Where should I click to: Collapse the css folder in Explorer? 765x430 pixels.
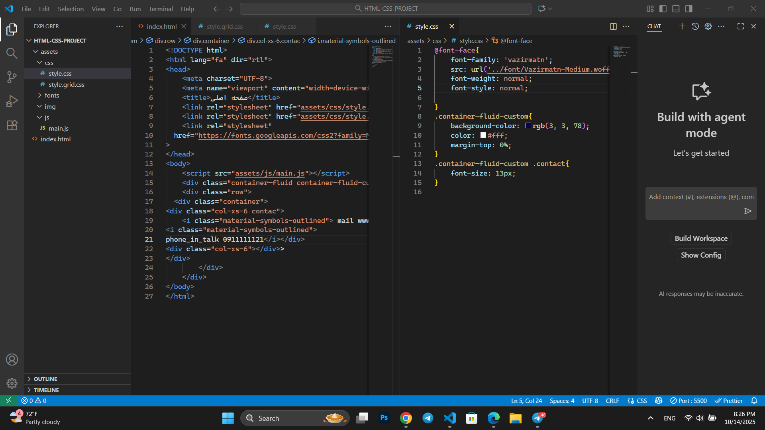pos(39,63)
